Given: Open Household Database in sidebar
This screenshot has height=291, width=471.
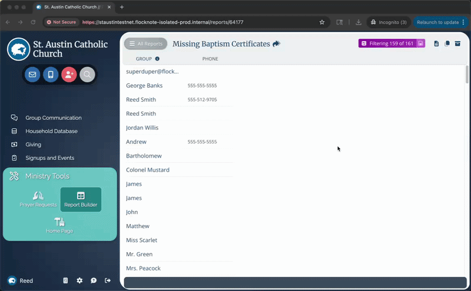Looking at the screenshot, I should (x=51, y=131).
